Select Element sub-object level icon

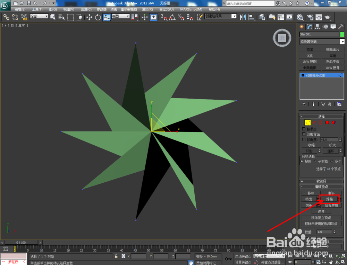(x=333, y=122)
